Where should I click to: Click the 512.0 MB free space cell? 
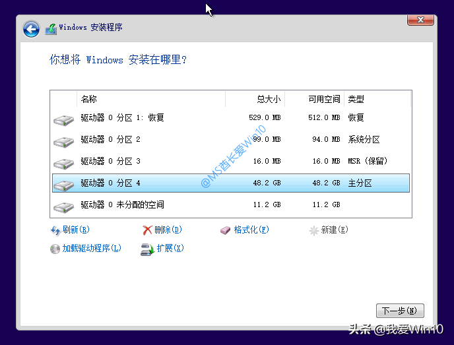pyautogui.click(x=324, y=117)
